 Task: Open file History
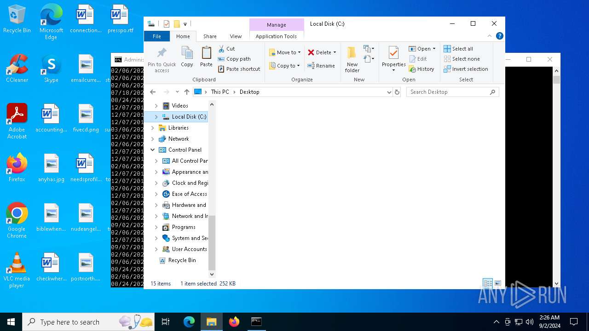pos(422,69)
